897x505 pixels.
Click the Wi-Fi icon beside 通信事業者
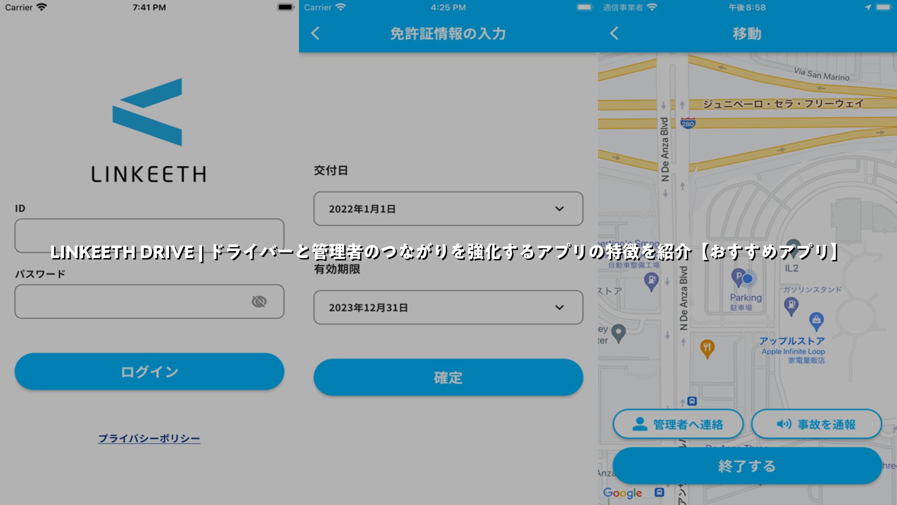point(652,7)
